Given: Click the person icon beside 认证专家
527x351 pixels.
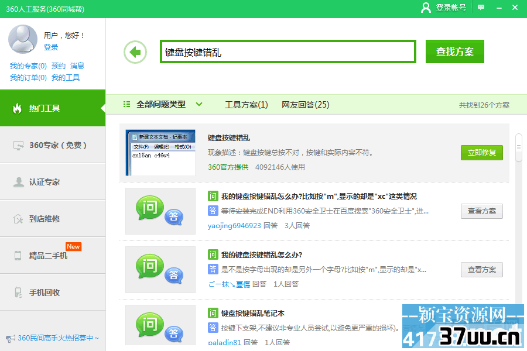Looking at the screenshot, I should [19, 182].
